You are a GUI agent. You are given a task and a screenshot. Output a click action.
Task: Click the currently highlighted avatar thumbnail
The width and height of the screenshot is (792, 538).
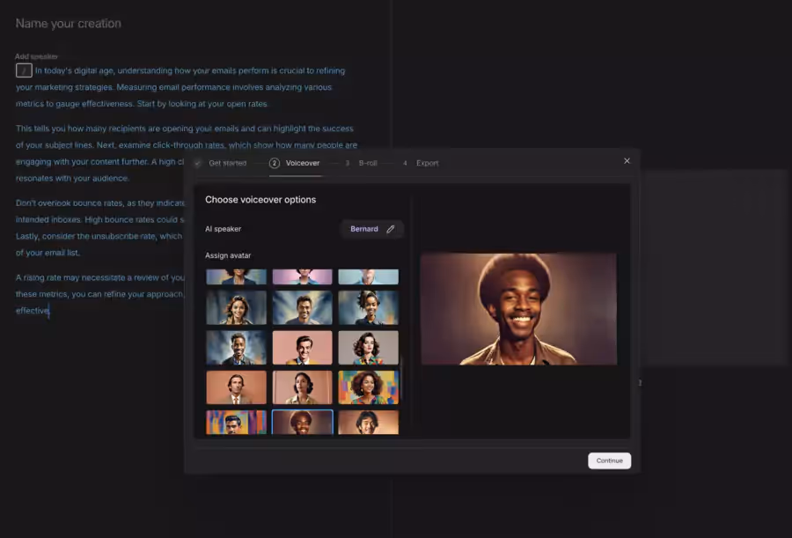click(303, 422)
